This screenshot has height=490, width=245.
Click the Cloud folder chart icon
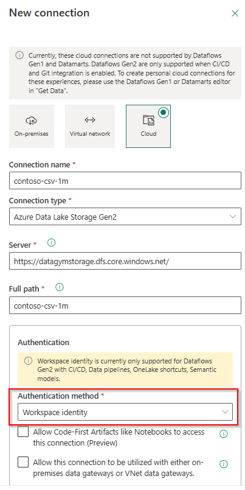[148, 120]
